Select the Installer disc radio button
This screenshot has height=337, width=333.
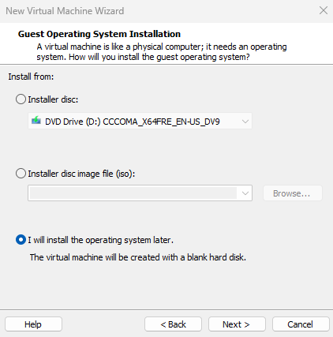tap(21, 99)
